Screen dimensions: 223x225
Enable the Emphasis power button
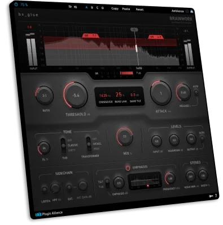pyautogui.click(x=128, y=168)
